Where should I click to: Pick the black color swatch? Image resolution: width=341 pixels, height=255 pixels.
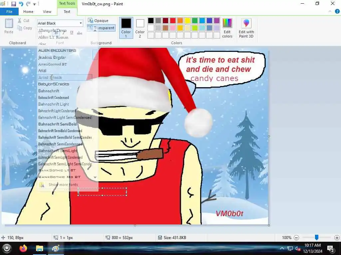[151, 21]
